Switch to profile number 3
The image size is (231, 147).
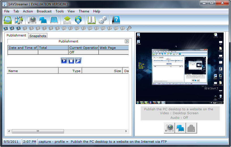(18, 28)
